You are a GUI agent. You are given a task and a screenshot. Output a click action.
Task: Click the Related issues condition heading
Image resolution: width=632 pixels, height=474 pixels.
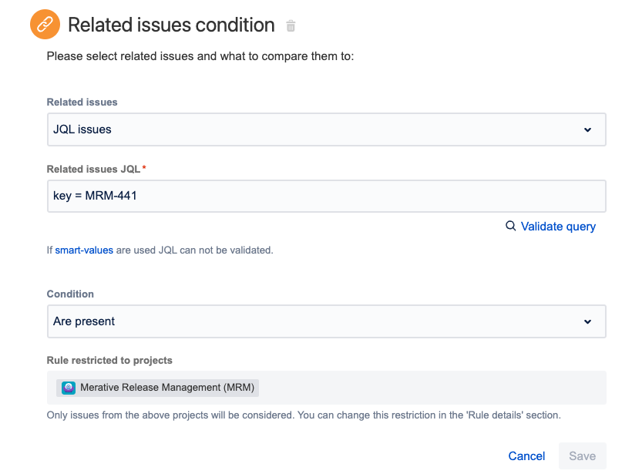[x=171, y=25]
